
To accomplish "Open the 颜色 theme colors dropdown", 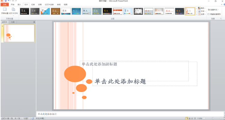I will click(202, 8).
